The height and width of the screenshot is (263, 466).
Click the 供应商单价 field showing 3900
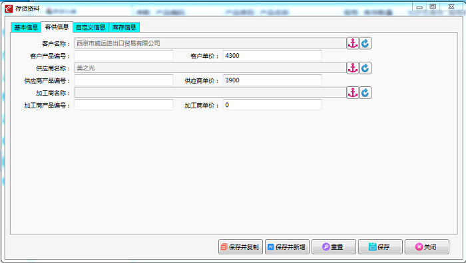(272, 80)
